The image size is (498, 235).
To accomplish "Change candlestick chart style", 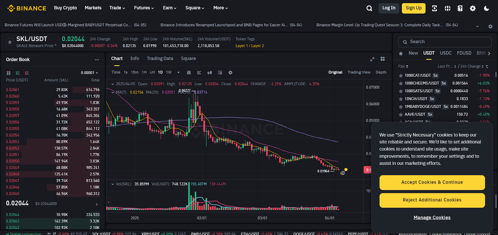I will click(x=210, y=73).
